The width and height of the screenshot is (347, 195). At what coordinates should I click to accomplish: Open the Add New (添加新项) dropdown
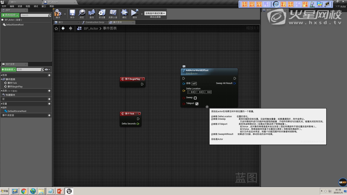tap(9, 69)
